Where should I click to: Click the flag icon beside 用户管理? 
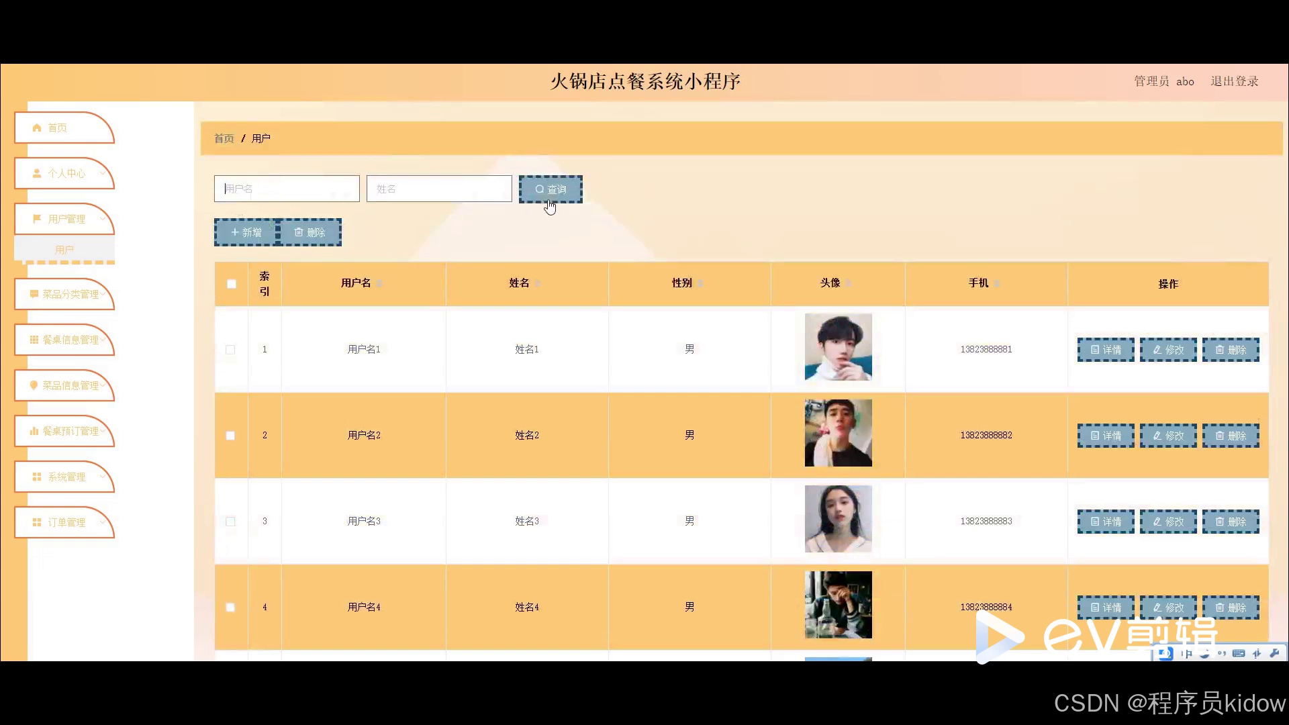(x=37, y=219)
